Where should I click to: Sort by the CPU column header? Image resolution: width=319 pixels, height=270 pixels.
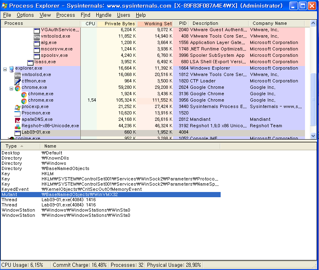tap(89, 24)
